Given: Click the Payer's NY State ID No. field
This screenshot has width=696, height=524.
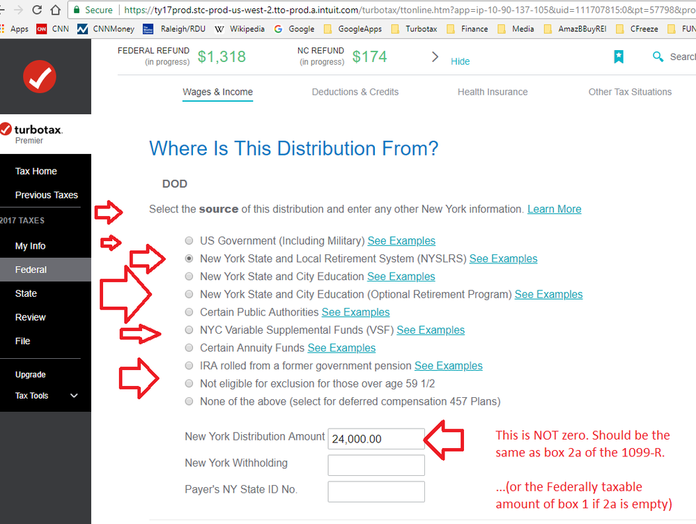Looking at the screenshot, I should click(x=376, y=491).
